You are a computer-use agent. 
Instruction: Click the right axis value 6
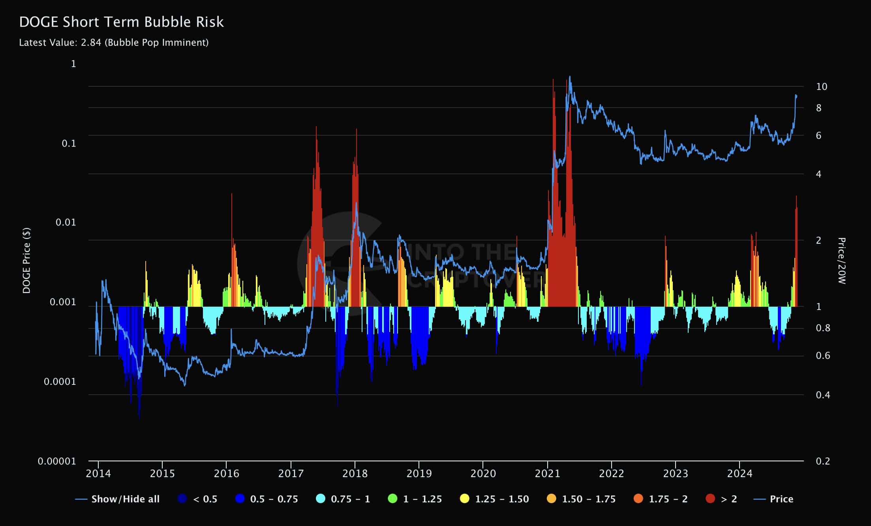coord(818,136)
